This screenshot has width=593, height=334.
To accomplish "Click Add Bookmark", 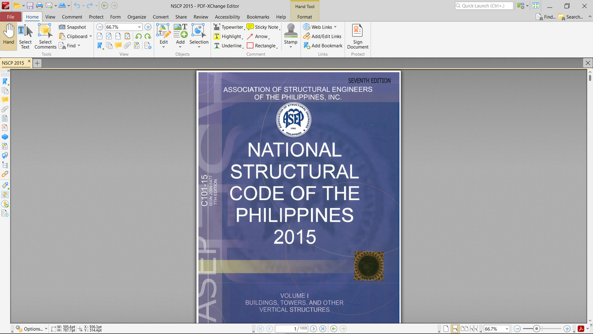I will click(x=323, y=45).
